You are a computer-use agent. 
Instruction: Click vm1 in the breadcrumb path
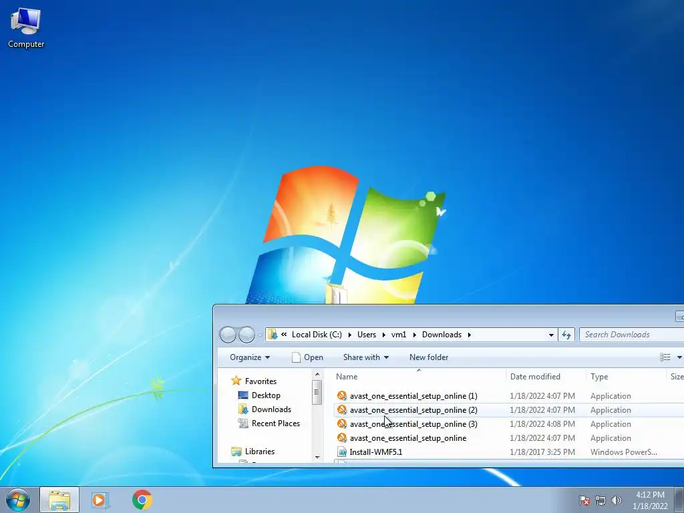[399, 335]
